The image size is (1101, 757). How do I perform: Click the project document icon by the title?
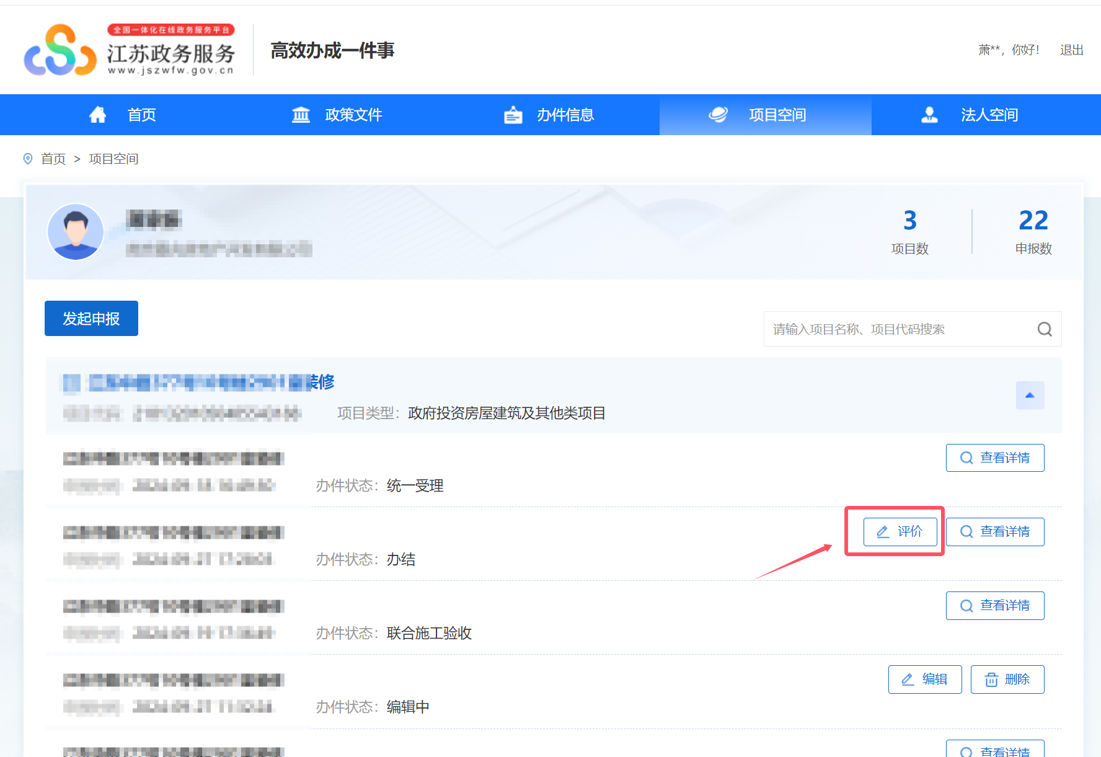coord(71,384)
